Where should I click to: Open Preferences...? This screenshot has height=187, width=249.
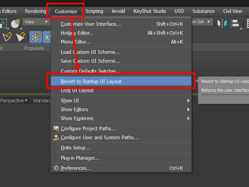tap(121, 168)
